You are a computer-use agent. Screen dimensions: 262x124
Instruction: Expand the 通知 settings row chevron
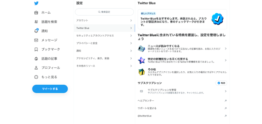[x=131, y=51]
